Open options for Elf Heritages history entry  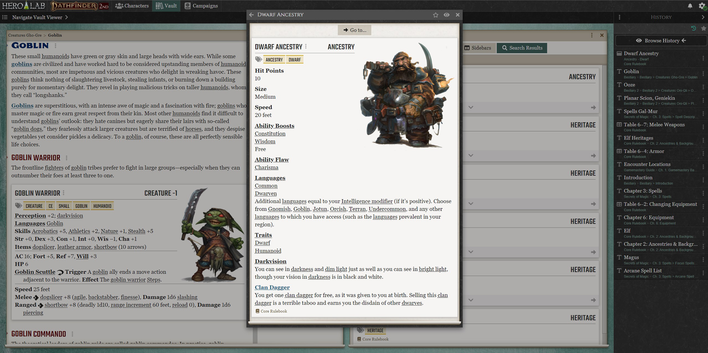click(703, 140)
